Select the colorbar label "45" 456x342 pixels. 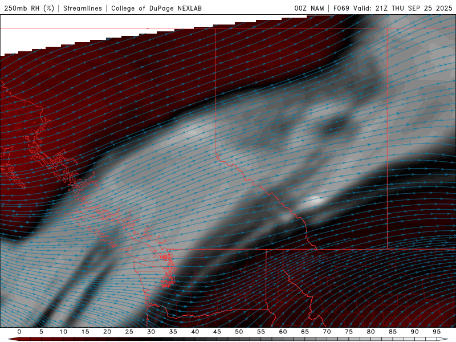217,332
